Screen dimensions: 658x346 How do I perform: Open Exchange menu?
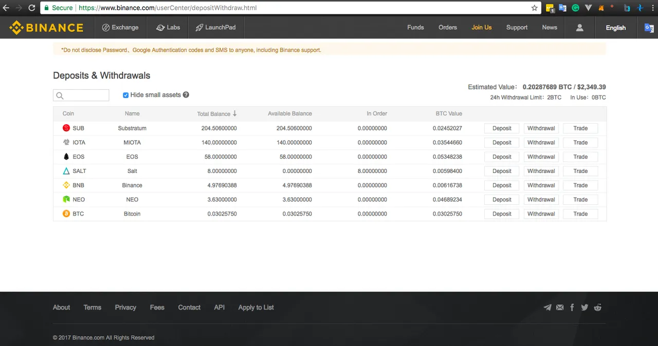pos(121,27)
